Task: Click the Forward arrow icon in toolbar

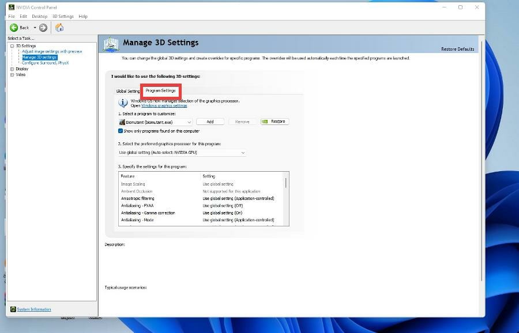Action: point(43,28)
